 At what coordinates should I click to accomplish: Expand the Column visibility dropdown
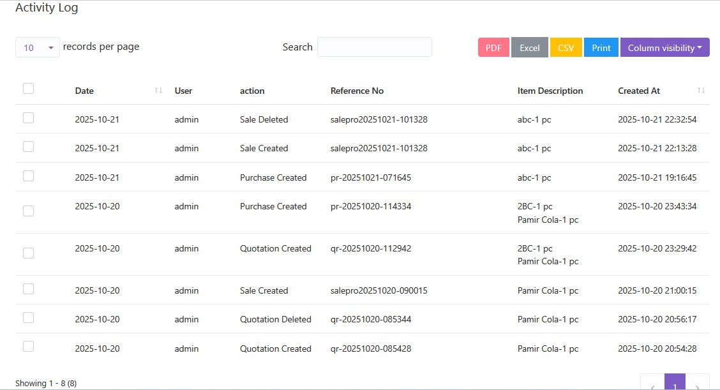click(664, 48)
